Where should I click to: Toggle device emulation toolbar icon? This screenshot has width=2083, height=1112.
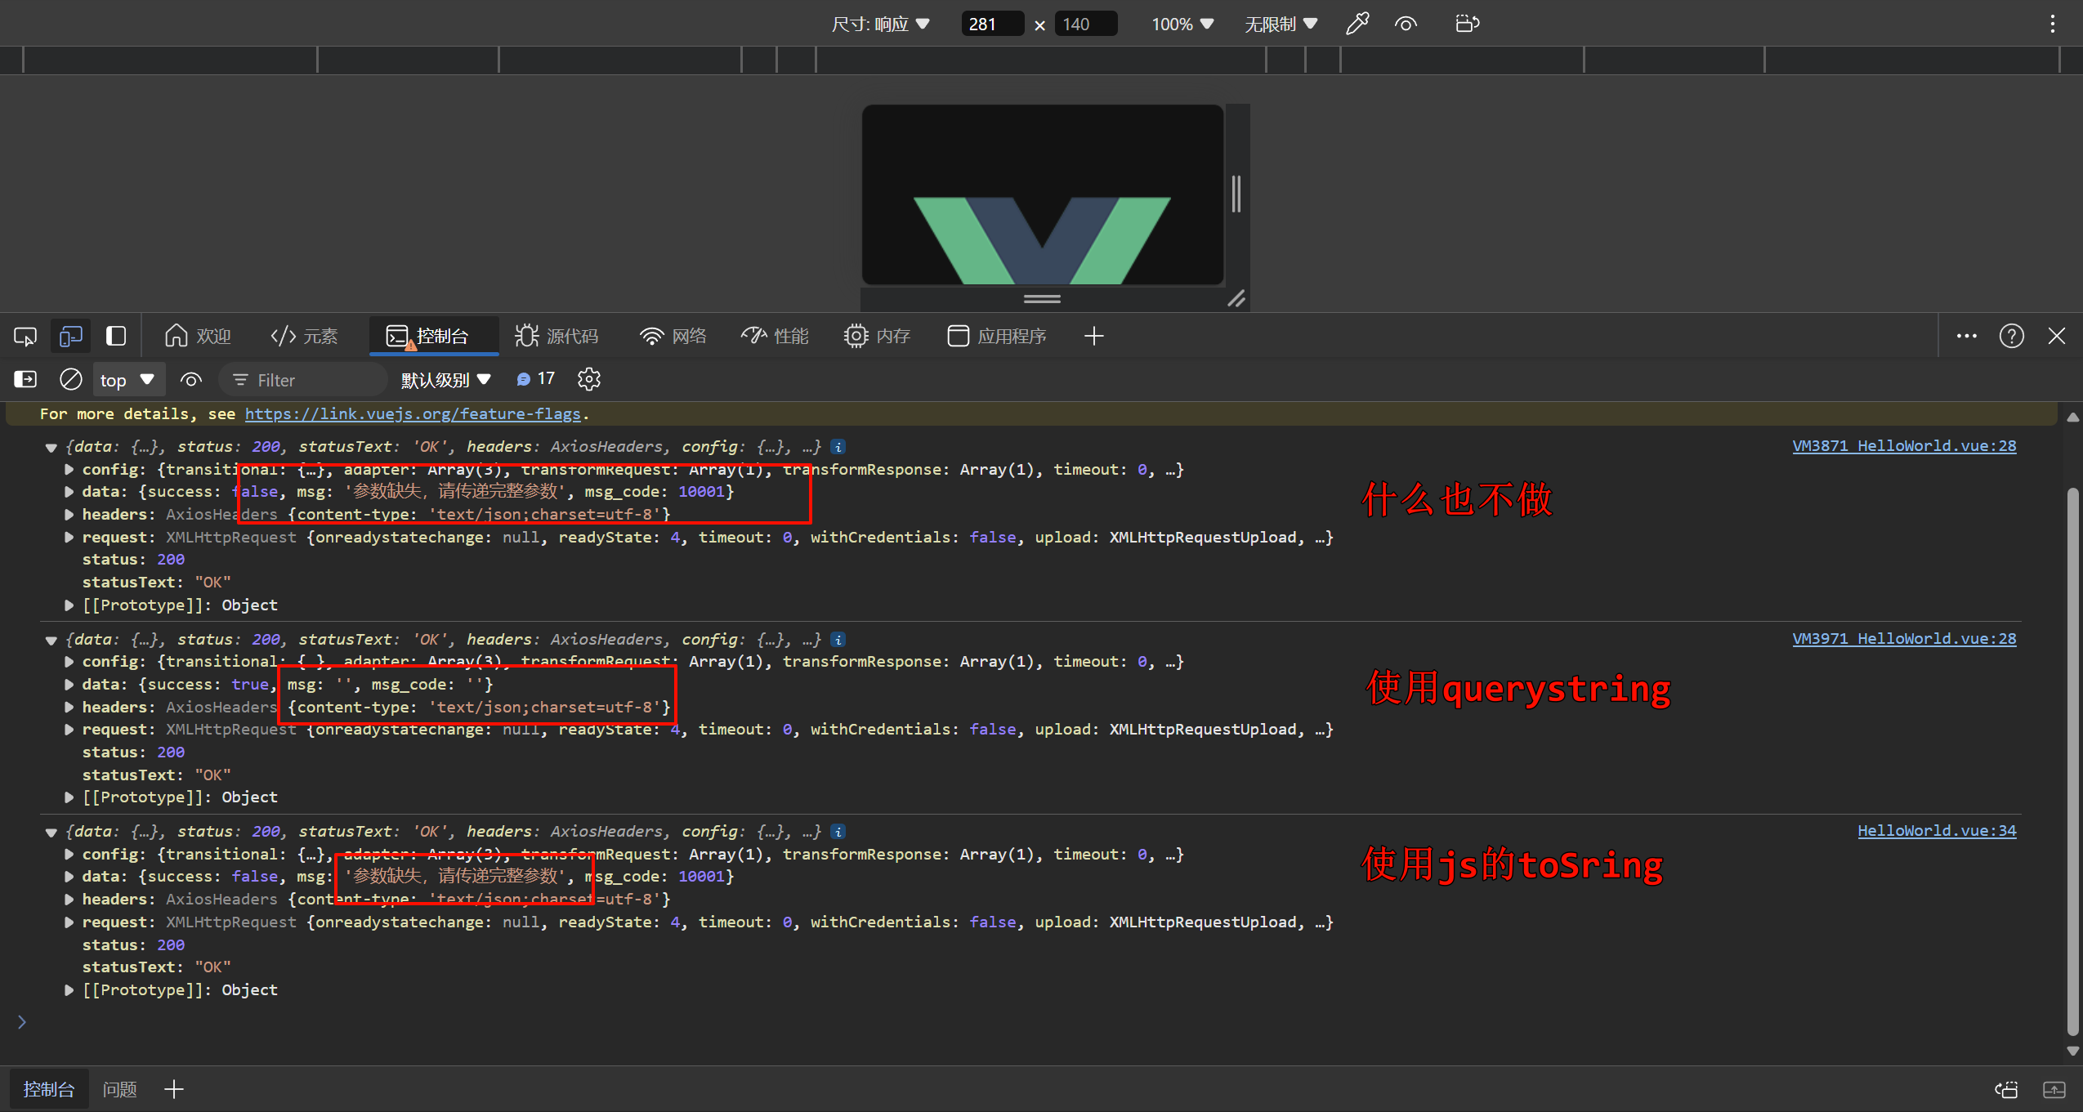[x=71, y=336]
